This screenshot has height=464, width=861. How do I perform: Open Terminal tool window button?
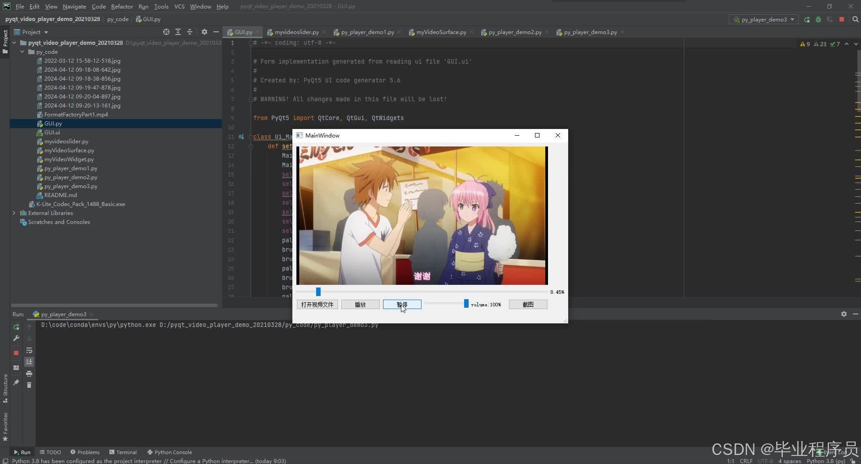(123, 452)
